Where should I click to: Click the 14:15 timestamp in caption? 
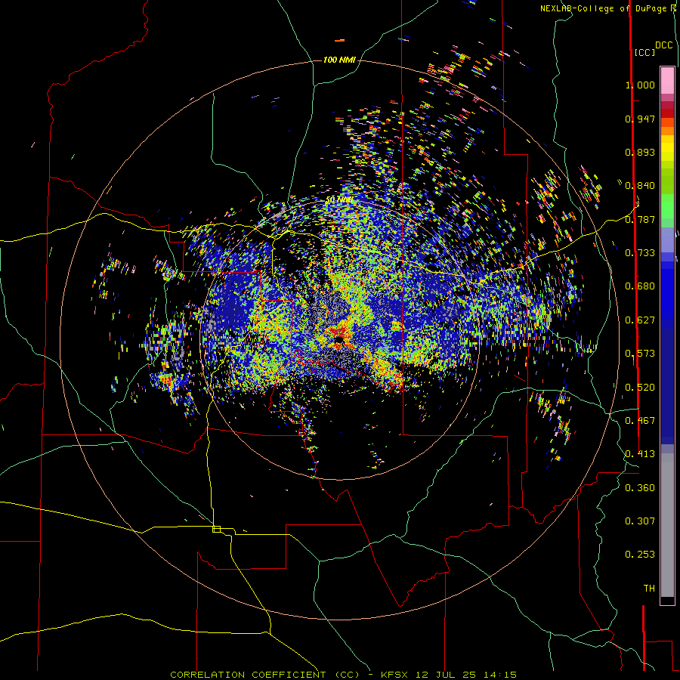click(x=499, y=675)
